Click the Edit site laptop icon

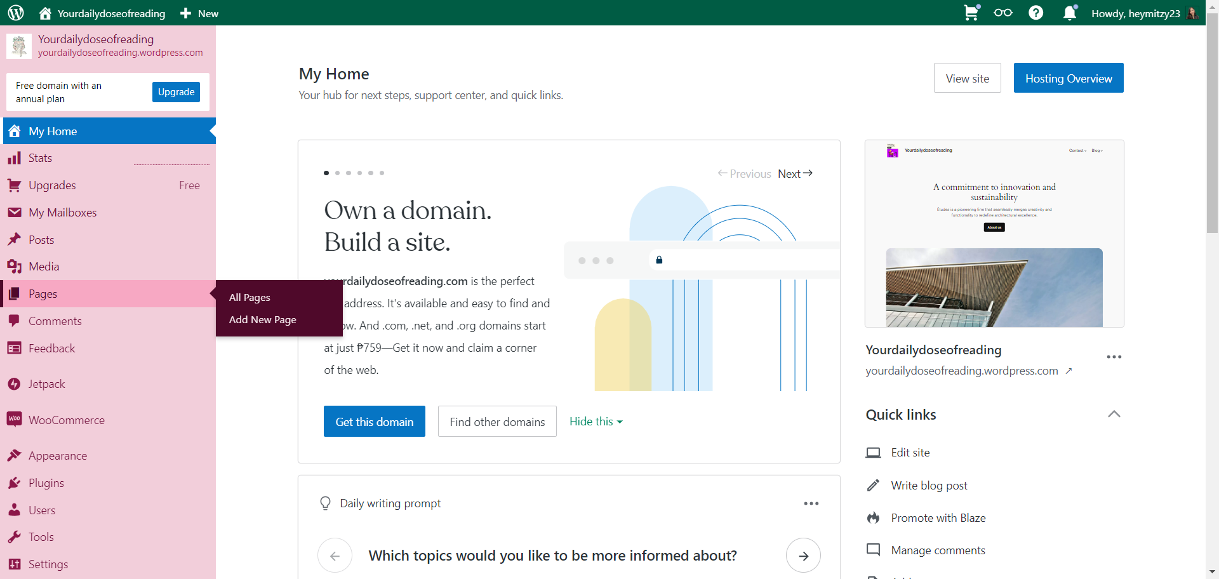874,453
